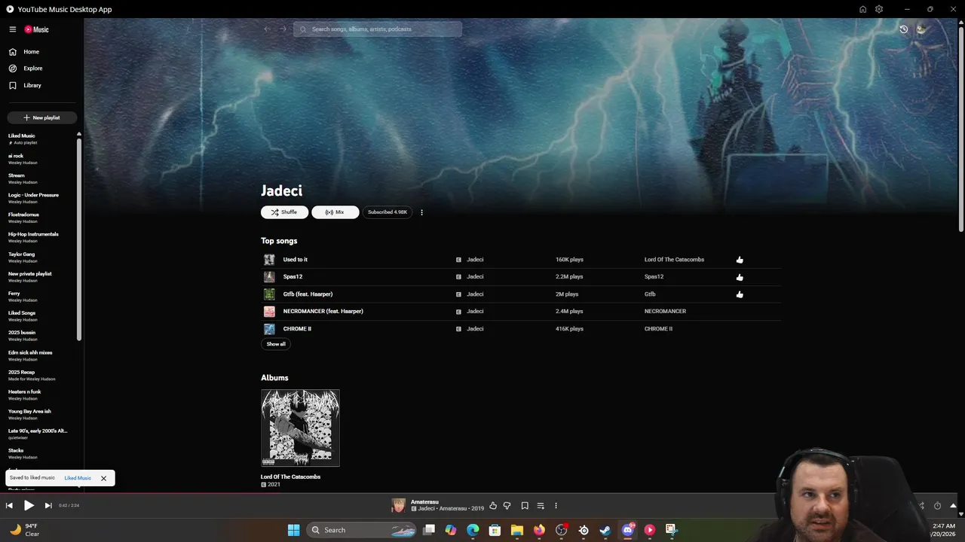
Task: Toggle like on Spas12 song
Action: coord(740,277)
